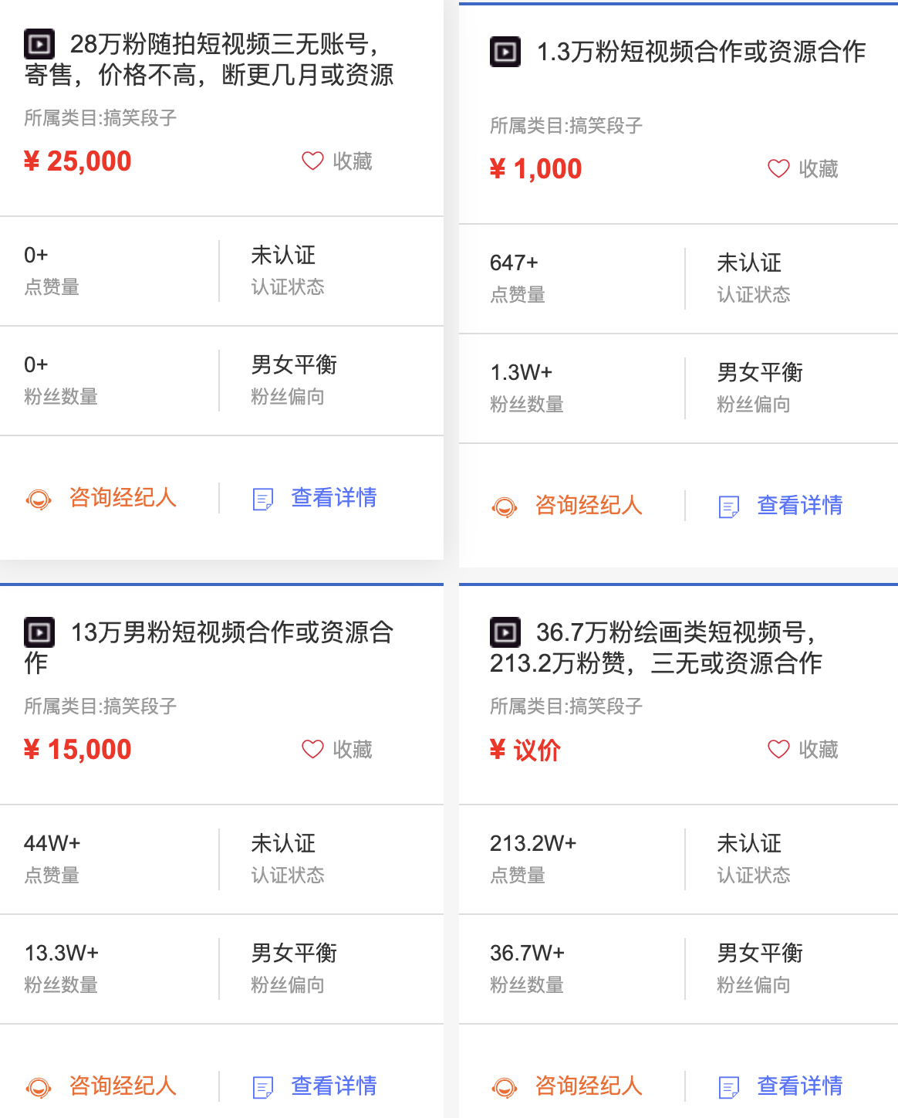
Task: Click the ¥15,000 price text
Action: pyautogui.click(x=78, y=750)
